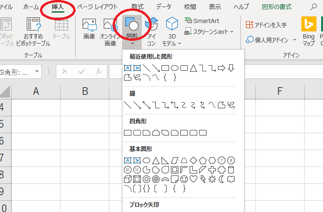Select the decagon shape labeled 10
Viewport: 323px width, 212px height.
(x=128, y=170)
